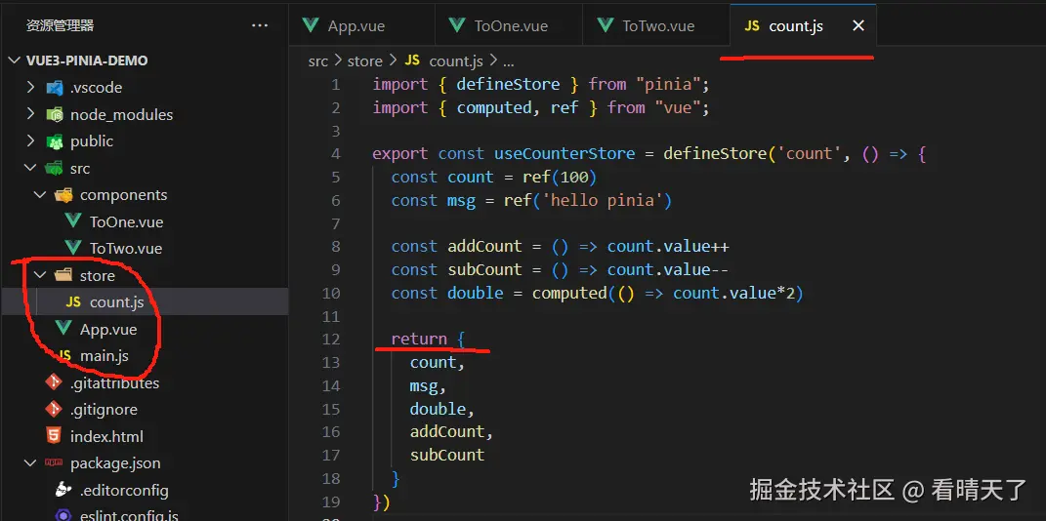Click the HTML5 icon beside index.html

pos(54,436)
